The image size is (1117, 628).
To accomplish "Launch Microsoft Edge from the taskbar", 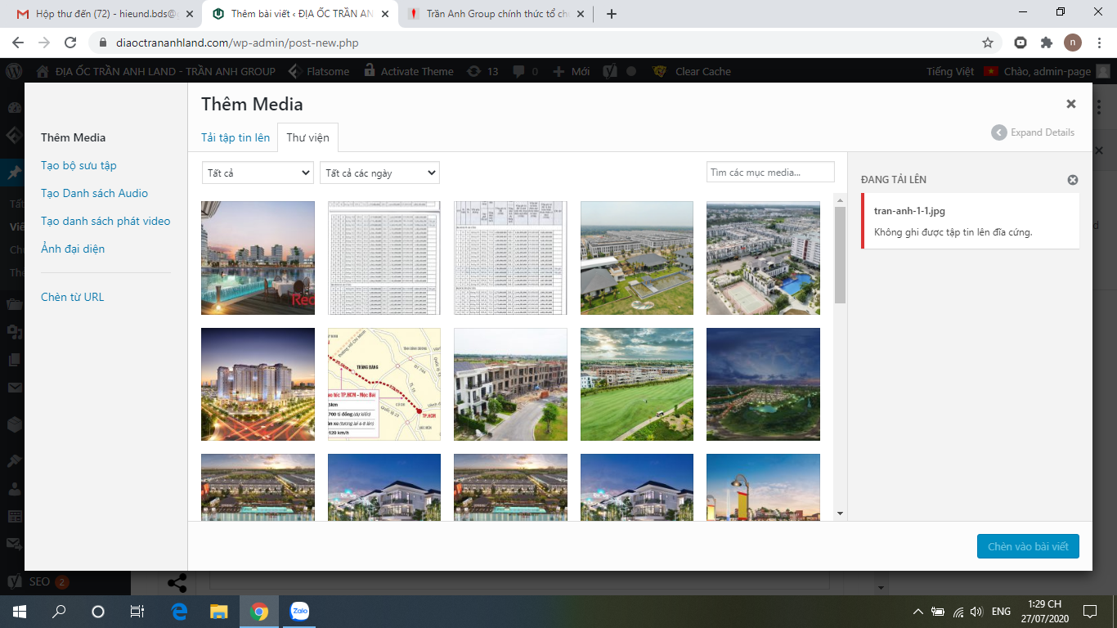I will 179,612.
